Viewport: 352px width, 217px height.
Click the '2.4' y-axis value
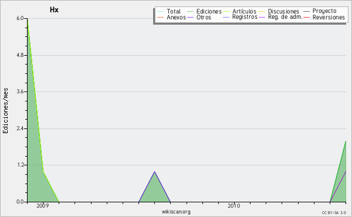tap(20, 128)
